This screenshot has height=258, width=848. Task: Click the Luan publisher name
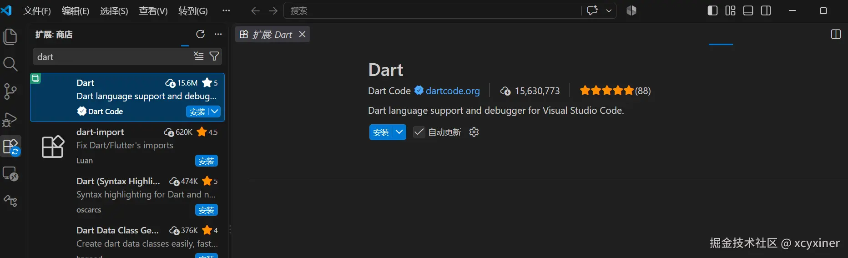point(85,161)
